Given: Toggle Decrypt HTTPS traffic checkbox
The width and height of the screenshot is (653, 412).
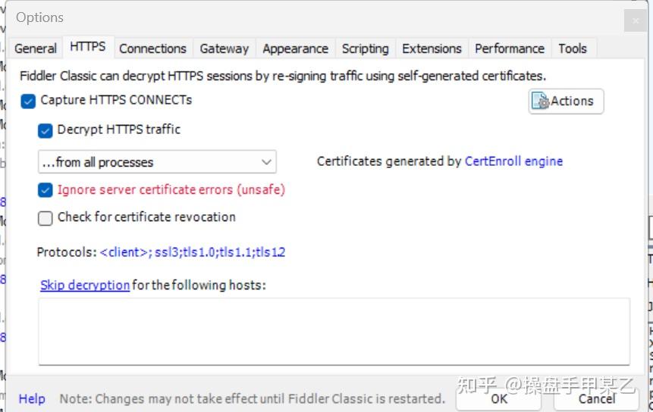Looking at the screenshot, I should (x=46, y=130).
